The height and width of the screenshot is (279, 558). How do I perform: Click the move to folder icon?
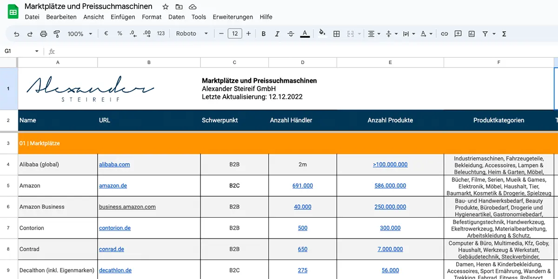[x=179, y=7]
